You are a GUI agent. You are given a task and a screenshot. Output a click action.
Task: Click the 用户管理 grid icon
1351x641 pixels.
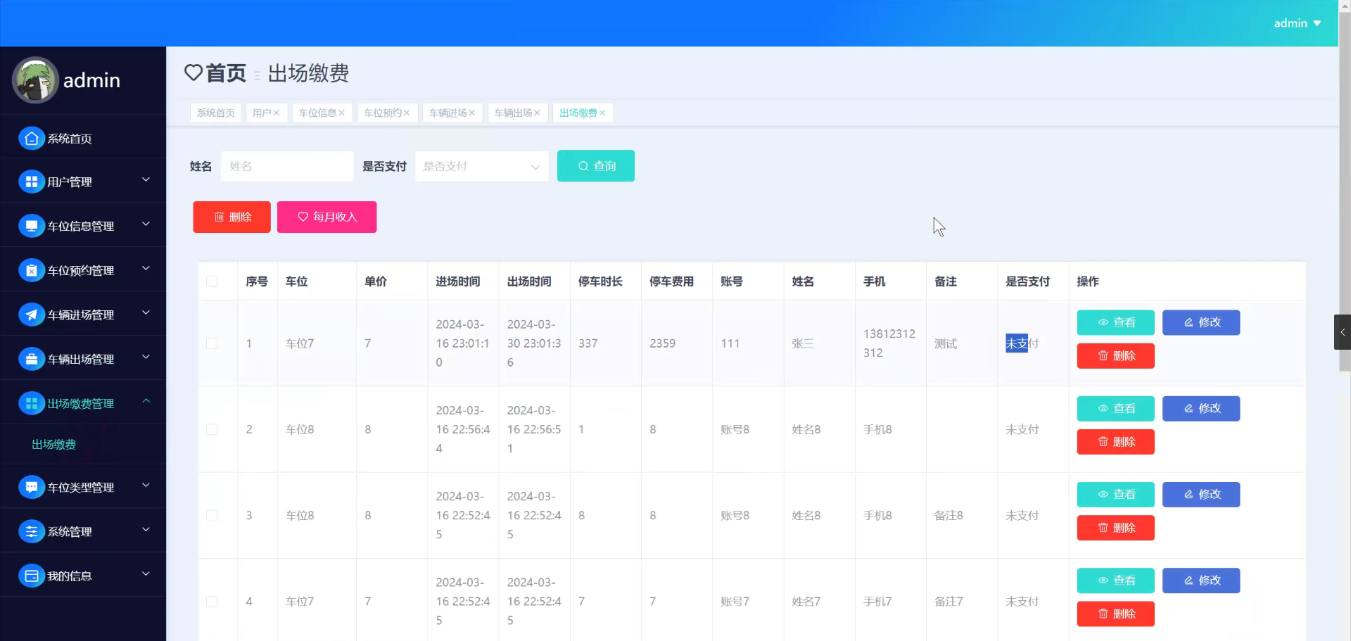click(32, 182)
